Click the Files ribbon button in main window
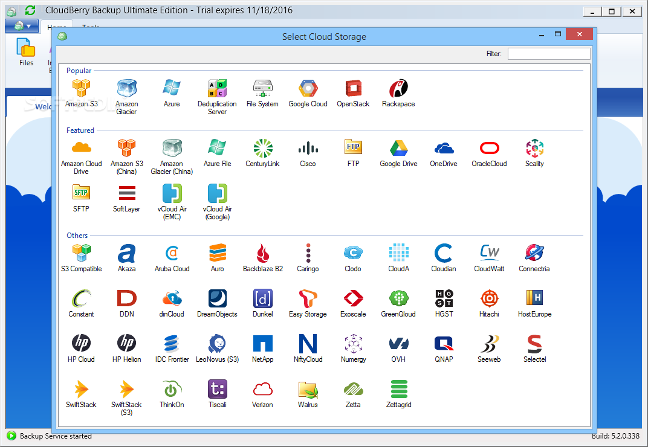This screenshot has height=447, width=648. pyautogui.click(x=26, y=52)
